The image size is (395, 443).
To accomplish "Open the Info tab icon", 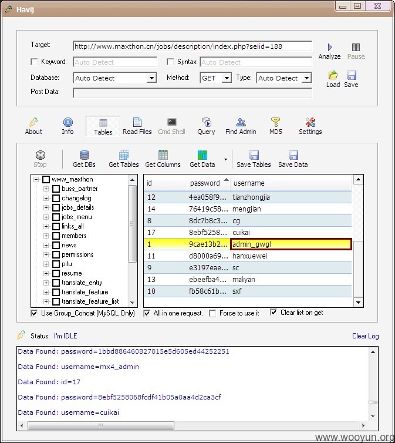I will 67,122.
